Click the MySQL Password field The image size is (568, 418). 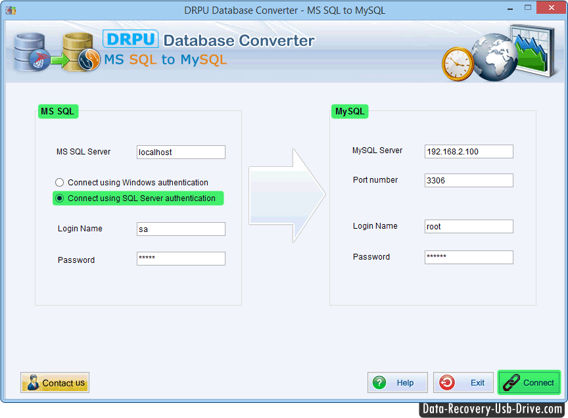(x=469, y=257)
